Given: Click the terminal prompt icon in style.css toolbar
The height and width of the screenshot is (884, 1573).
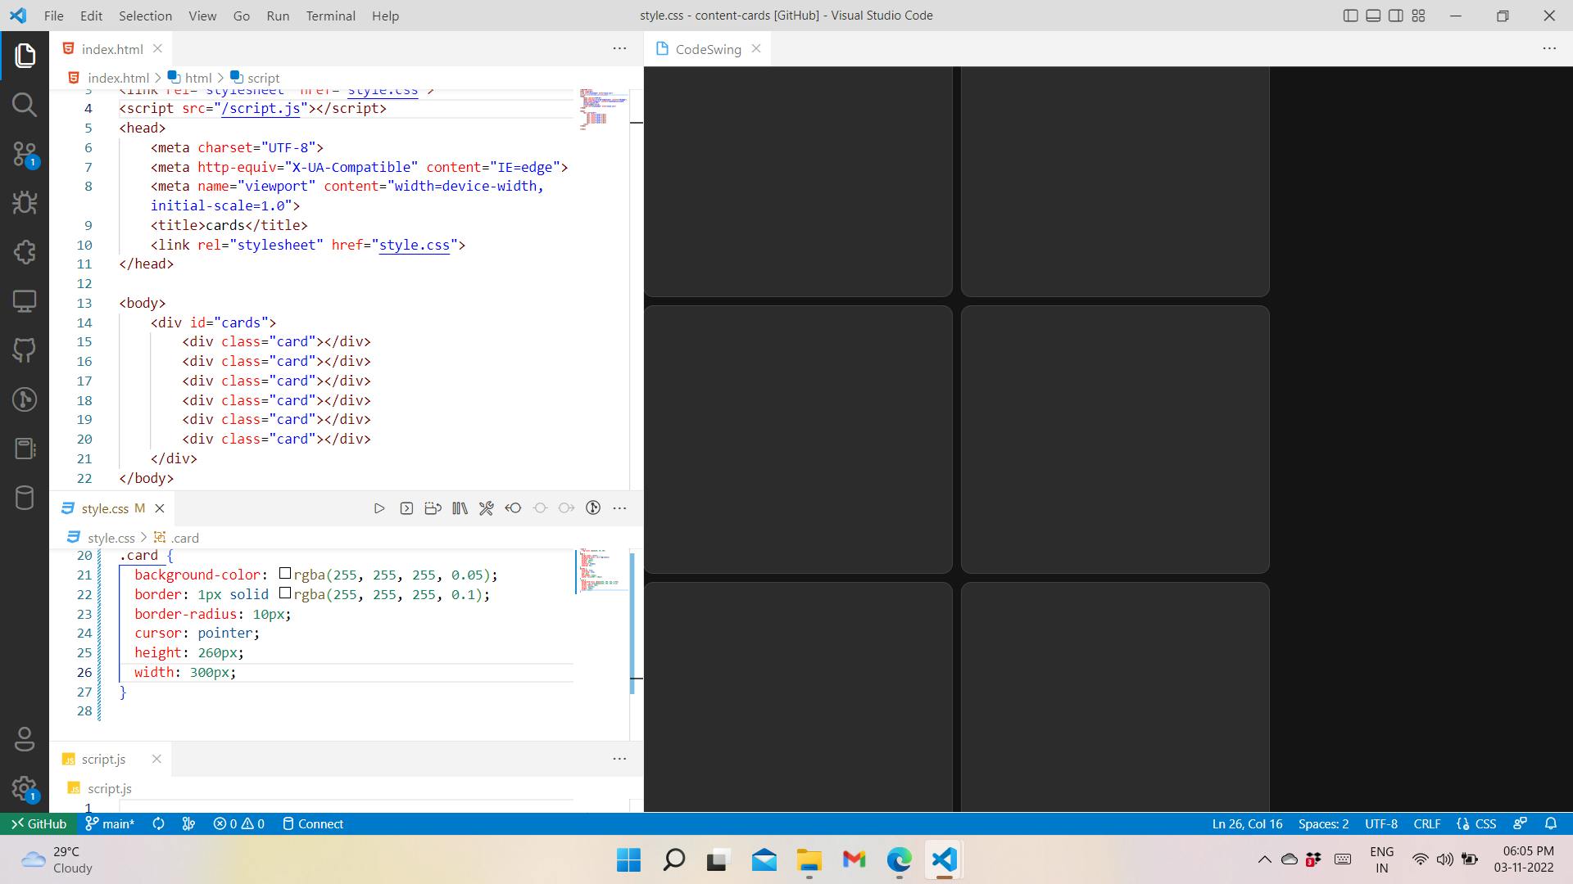Looking at the screenshot, I should (406, 508).
